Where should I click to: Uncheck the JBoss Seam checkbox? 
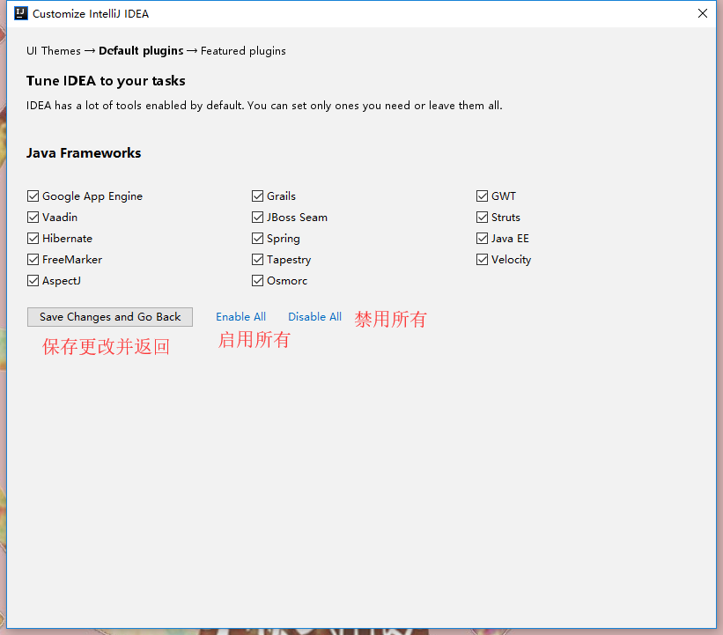(257, 218)
